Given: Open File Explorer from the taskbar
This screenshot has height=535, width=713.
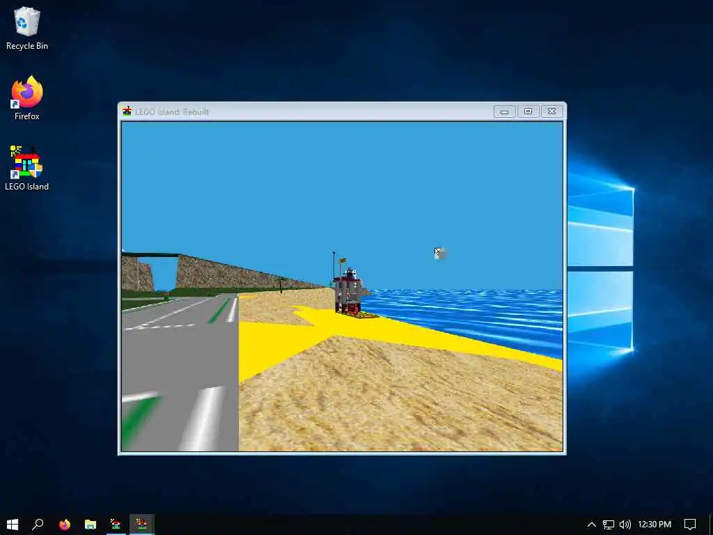Looking at the screenshot, I should pyautogui.click(x=90, y=524).
